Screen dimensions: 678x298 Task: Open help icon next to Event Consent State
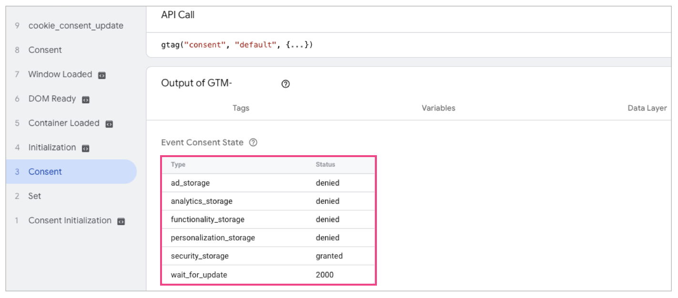click(x=253, y=142)
